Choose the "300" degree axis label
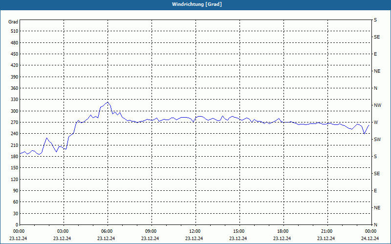This screenshot has width=391, height=244. (x=15, y=111)
